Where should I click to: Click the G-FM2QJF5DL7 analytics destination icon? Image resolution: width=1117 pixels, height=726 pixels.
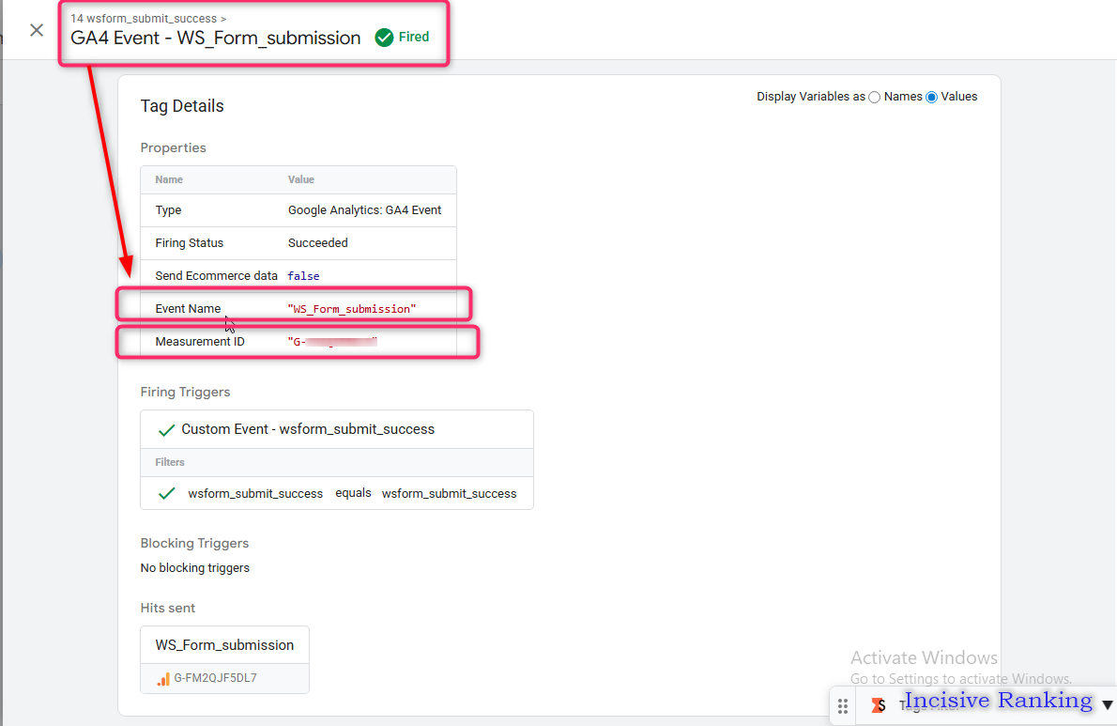[x=163, y=678]
